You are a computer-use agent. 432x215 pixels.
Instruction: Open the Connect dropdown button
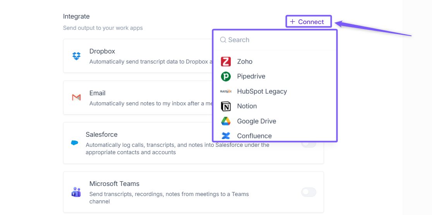309,22
